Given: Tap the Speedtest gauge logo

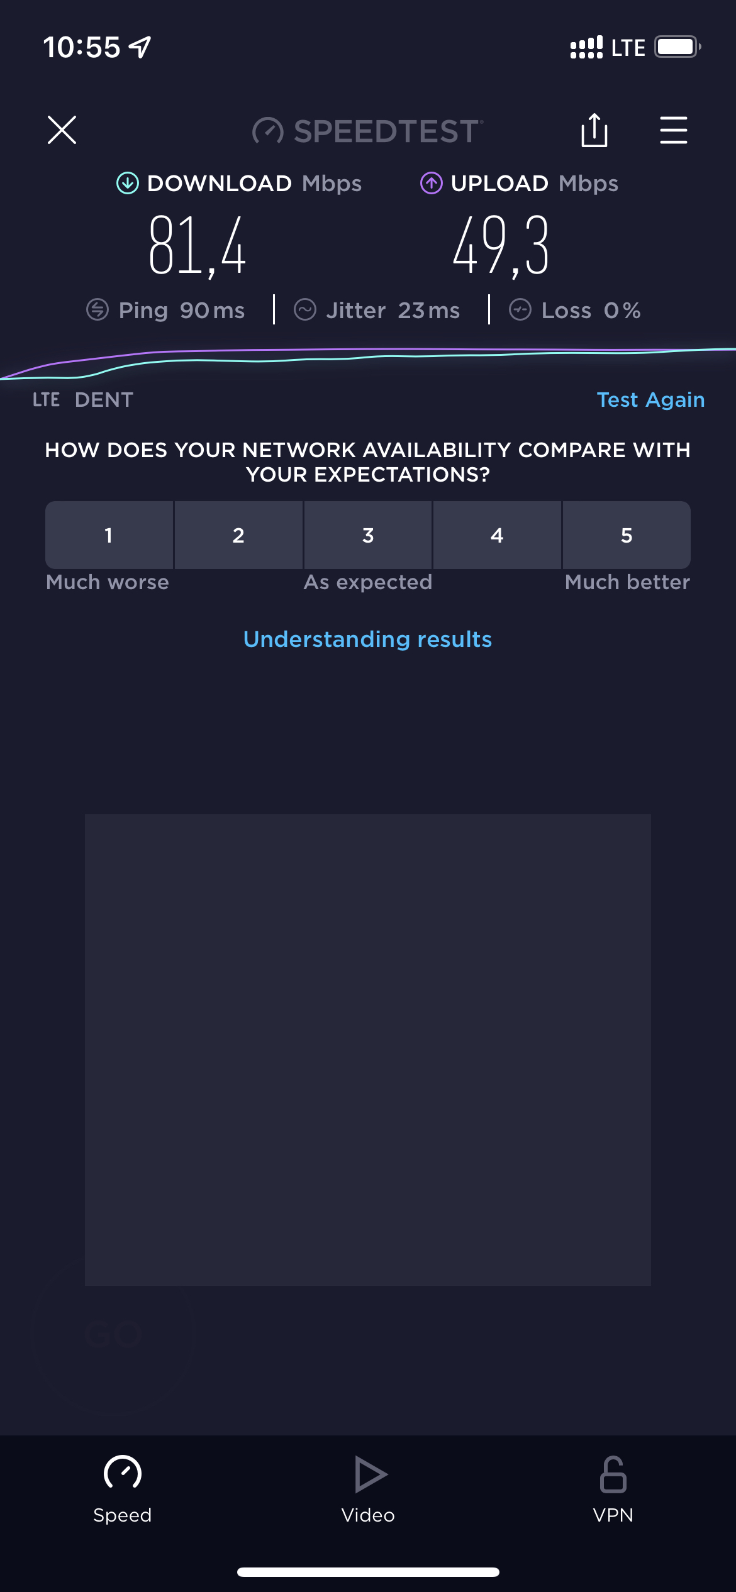Looking at the screenshot, I should tap(268, 131).
